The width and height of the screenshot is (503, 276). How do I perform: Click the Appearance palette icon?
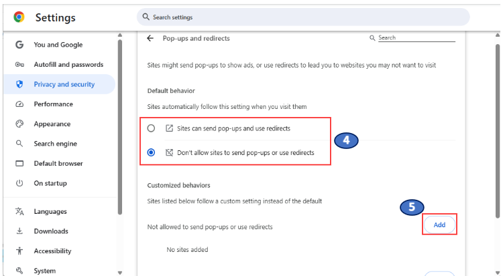tap(19, 124)
